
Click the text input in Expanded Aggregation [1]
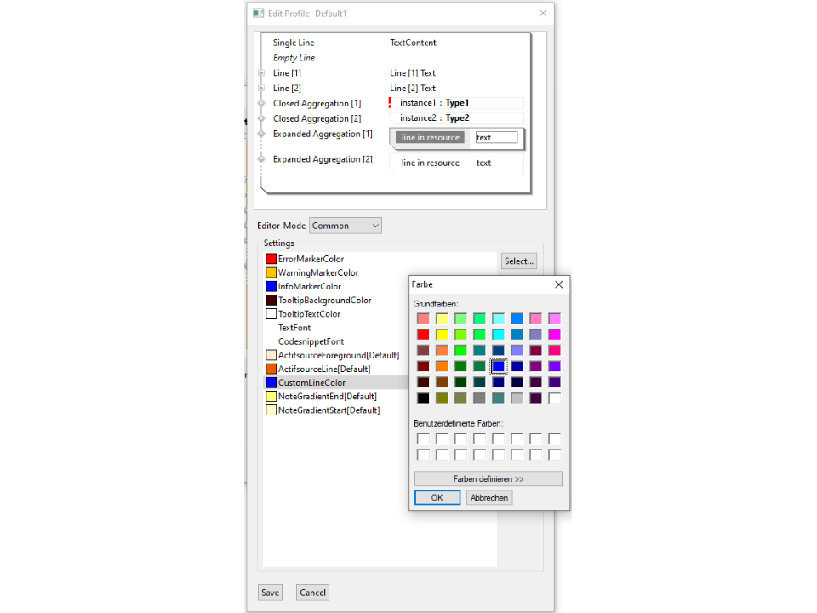click(496, 138)
